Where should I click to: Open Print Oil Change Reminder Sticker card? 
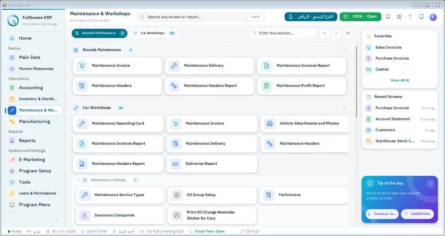(x=212, y=215)
